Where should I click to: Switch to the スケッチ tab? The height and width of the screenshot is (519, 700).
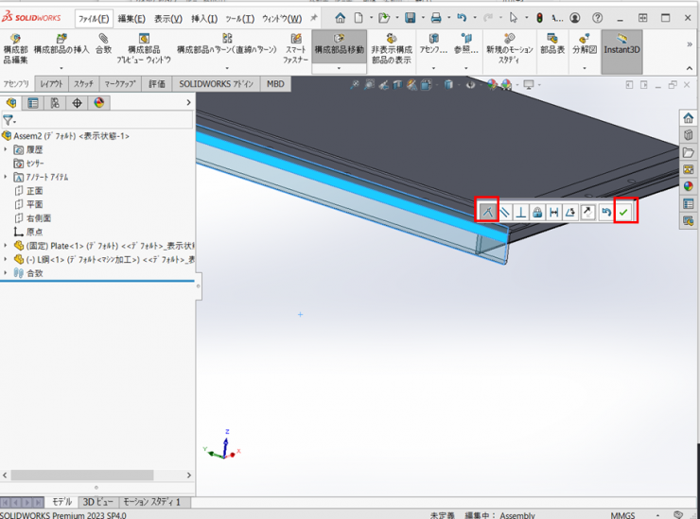tap(83, 84)
